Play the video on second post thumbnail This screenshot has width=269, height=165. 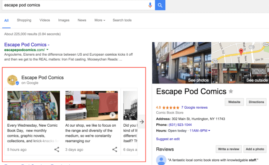(112, 115)
